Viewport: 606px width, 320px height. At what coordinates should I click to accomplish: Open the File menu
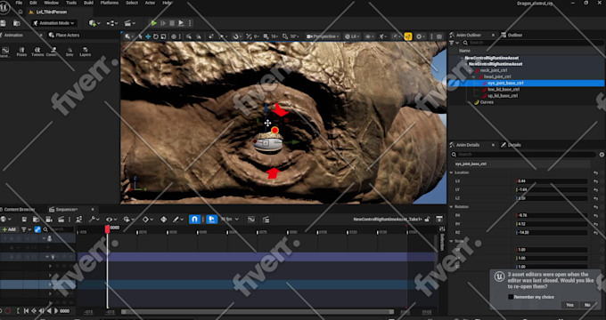[19, 3]
